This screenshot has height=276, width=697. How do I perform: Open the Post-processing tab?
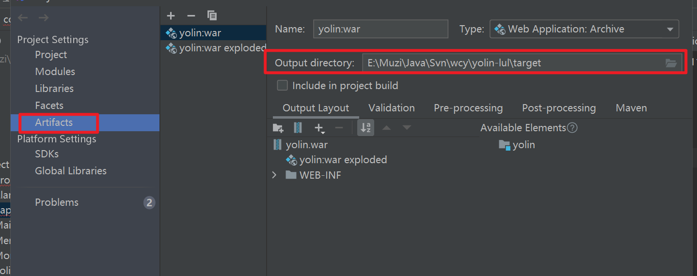click(558, 108)
